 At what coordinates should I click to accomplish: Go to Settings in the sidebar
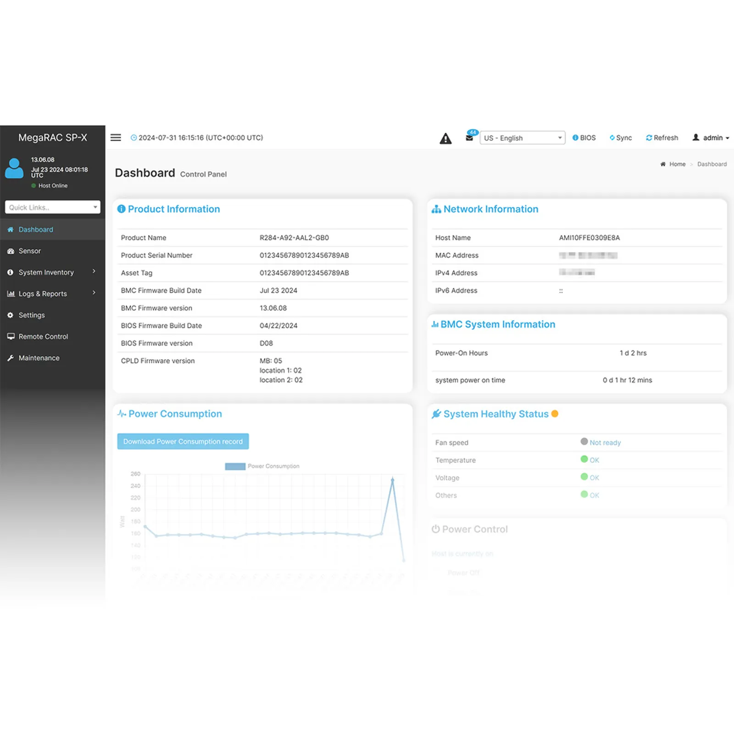32,315
